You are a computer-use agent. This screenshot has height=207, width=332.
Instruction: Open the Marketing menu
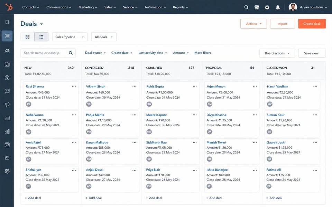tap(87, 7)
